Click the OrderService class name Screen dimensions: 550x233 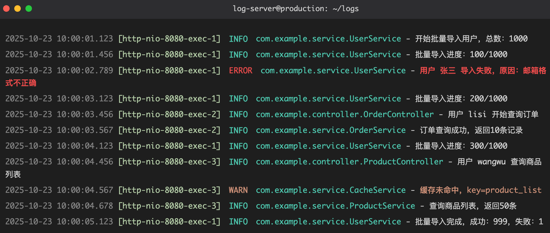point(377,130)
